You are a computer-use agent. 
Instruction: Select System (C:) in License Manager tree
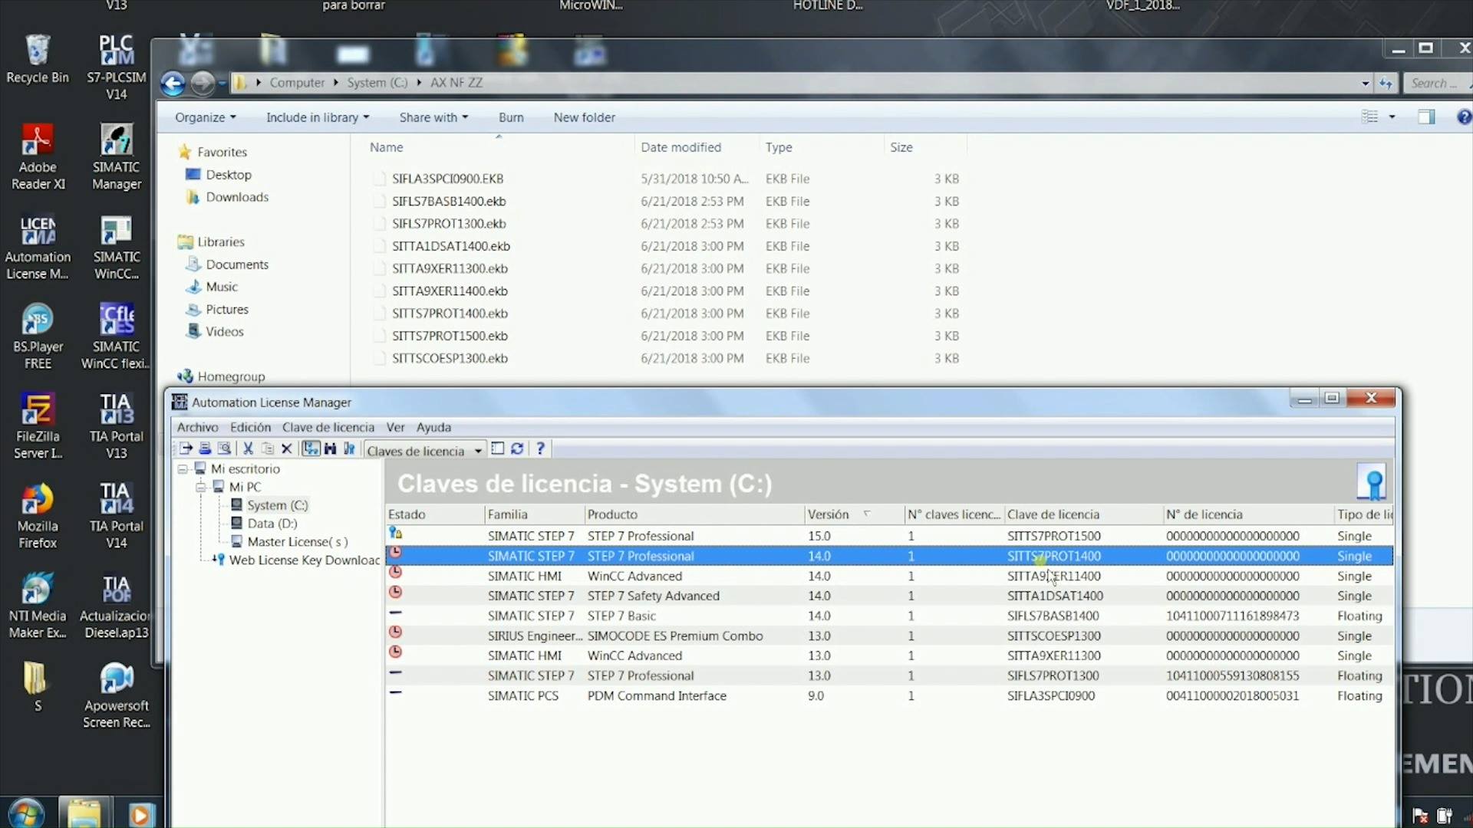[277, 505]
